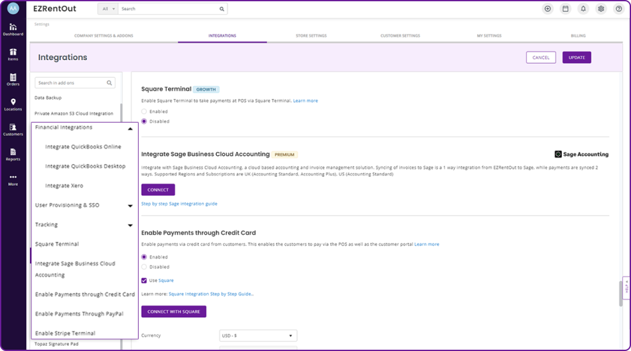The width and height of the screenshot is (631, 351).
Task: Open settings gear icon in header
Action: (x=601, y=9)
